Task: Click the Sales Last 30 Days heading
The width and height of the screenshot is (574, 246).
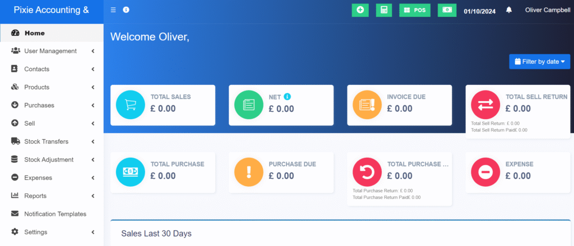Action: point(156,234)
